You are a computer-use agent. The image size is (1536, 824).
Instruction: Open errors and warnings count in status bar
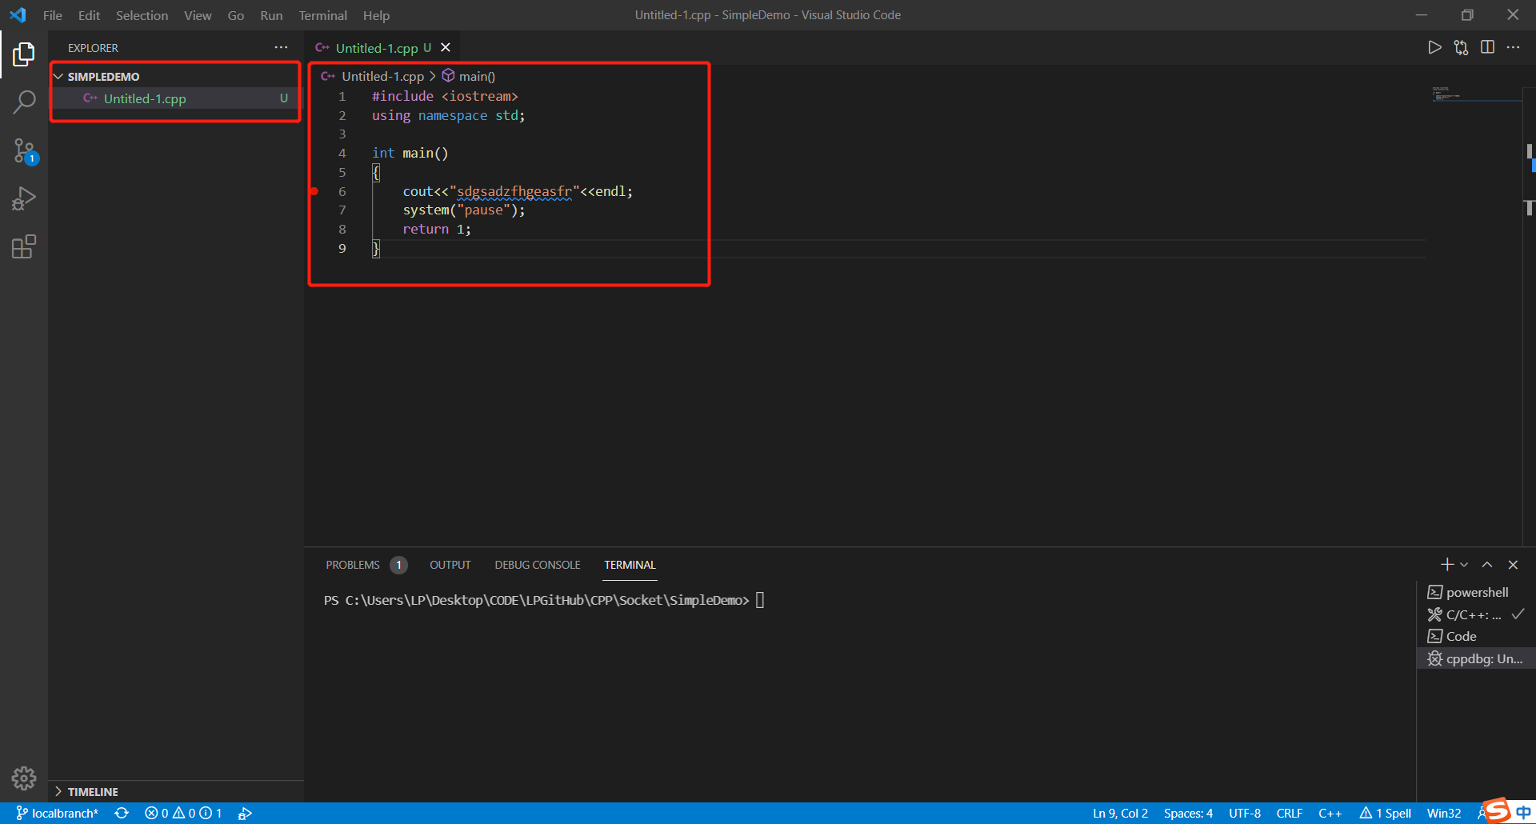click(183, 814)
